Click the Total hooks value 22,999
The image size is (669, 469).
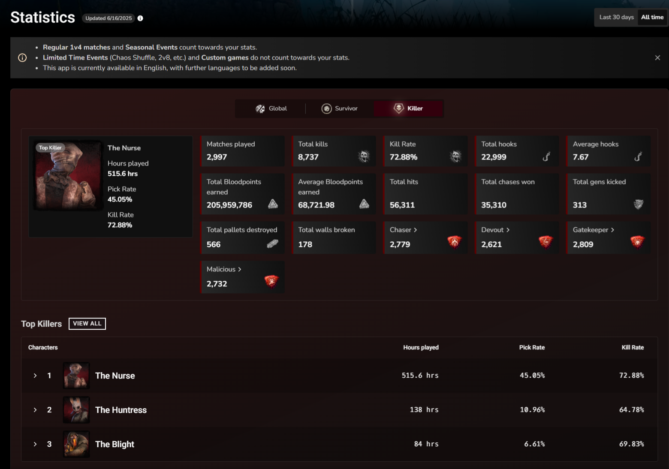pos(494,157)
